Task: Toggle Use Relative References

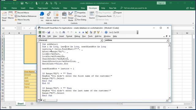Action: (x=26, y=16)
